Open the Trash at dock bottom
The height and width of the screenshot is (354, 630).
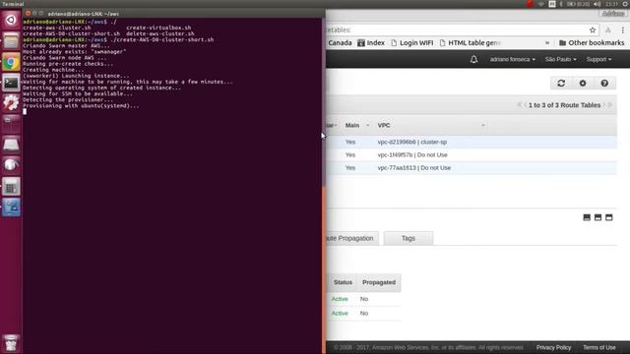coord(11,343)
